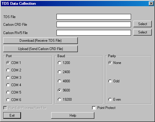
Task: Click the TDS File input field
Action: point(94,17)
